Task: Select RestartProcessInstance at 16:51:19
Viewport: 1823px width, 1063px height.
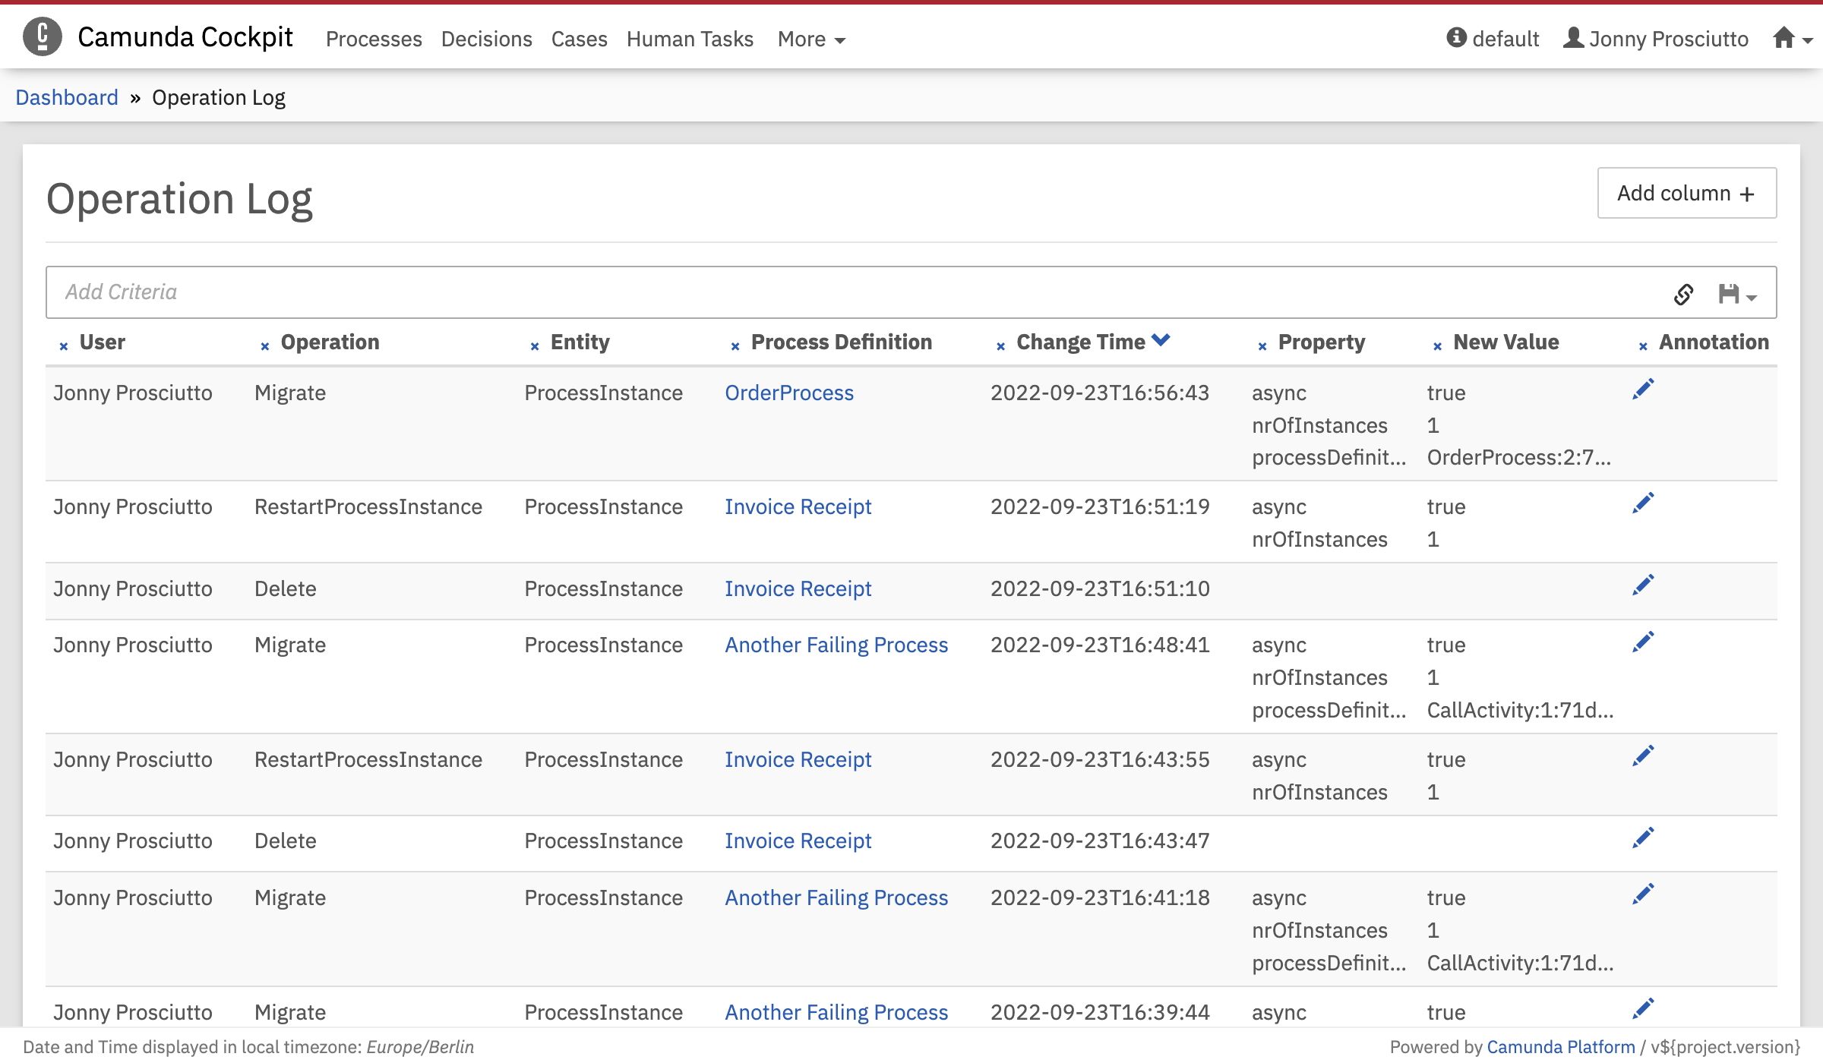Action: click(368, 506)
